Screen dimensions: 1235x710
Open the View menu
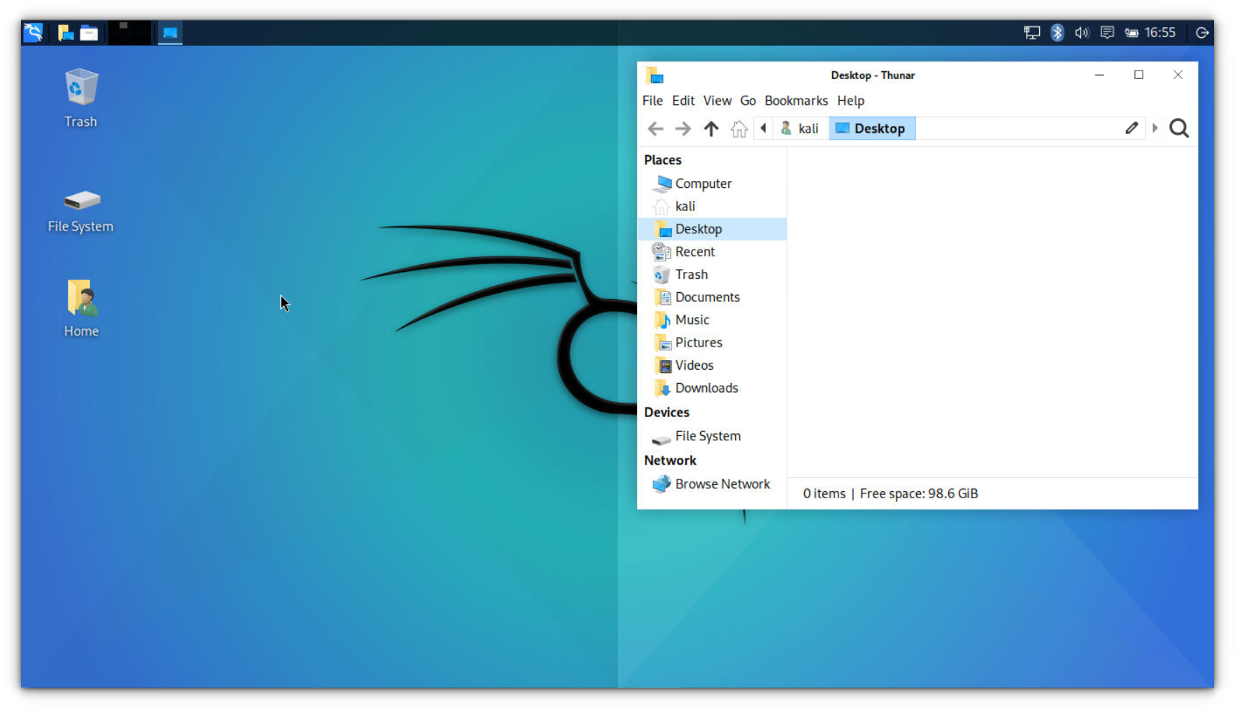pos(717,101)
